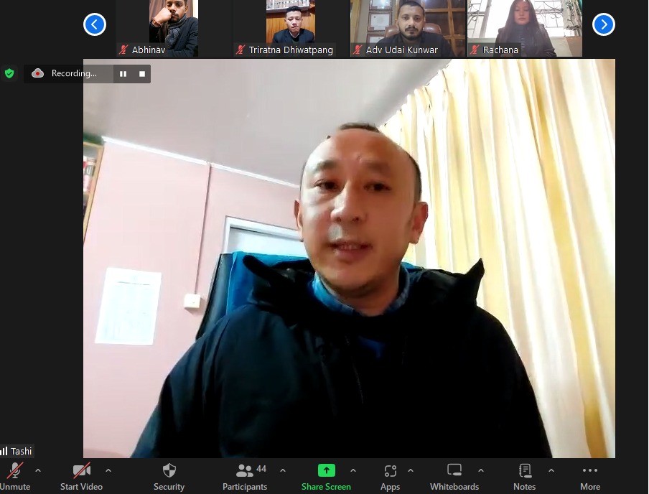Open the Participants panel
The image size is (649, 494).
(245, 477)
